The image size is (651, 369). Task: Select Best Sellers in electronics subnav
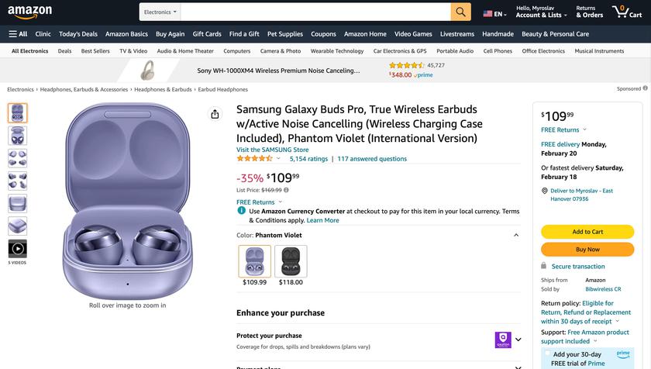pos(95,51)
